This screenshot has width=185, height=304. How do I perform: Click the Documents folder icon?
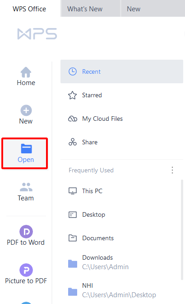click(73, 238)
